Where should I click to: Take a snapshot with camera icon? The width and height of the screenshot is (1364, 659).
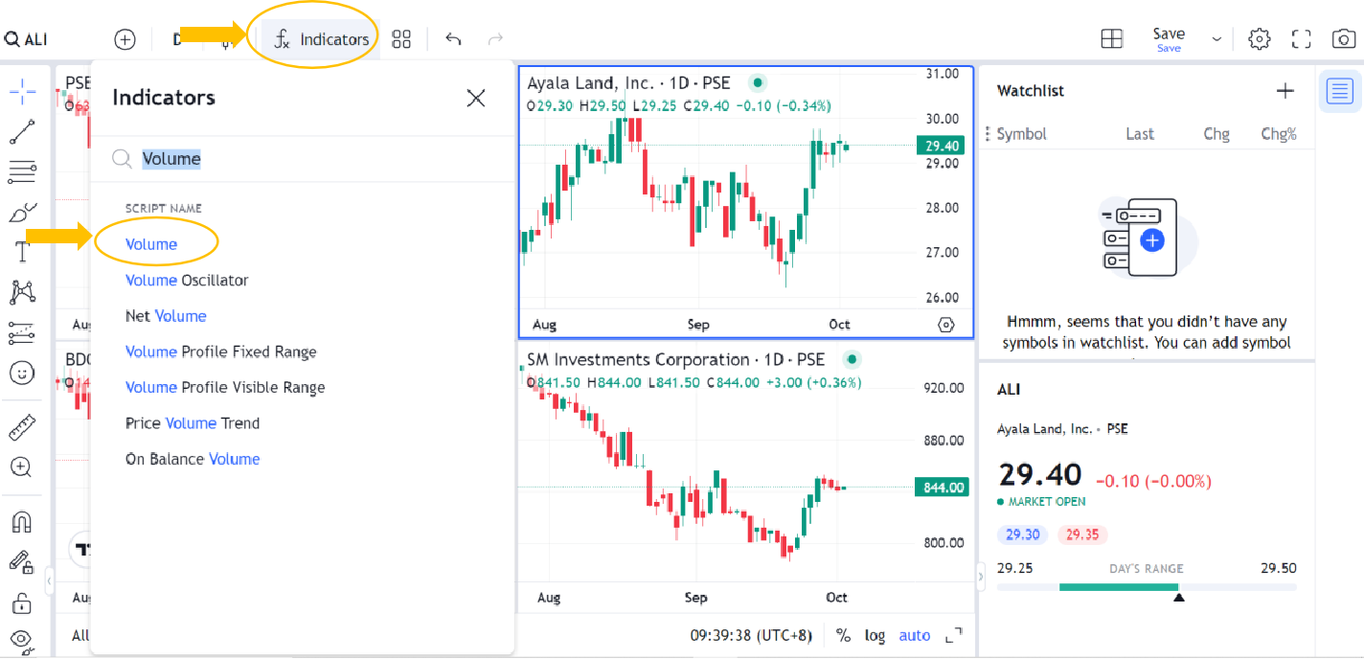tap(1344, 39)
